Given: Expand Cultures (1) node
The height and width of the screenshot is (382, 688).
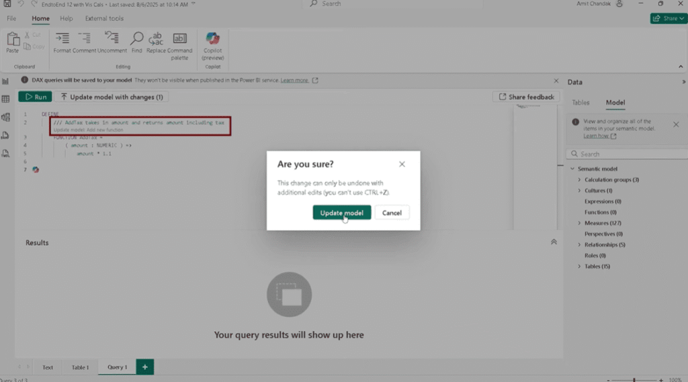Looking at the screenshot, I should point(579,191).
